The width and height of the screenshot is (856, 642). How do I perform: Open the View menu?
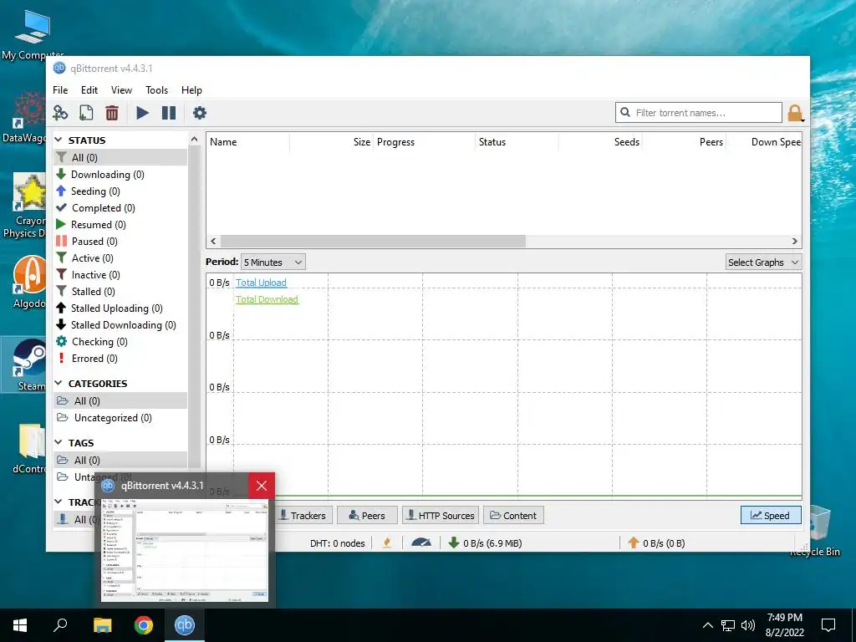click(x=121, y=90)
